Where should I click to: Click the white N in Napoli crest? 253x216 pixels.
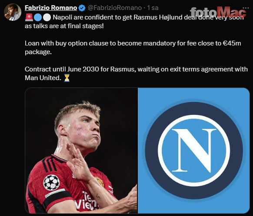click(x=194, y=150)
